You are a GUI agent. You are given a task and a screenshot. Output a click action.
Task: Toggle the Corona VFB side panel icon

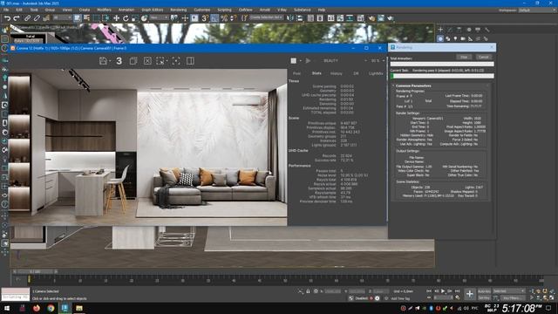click(190, 61)
